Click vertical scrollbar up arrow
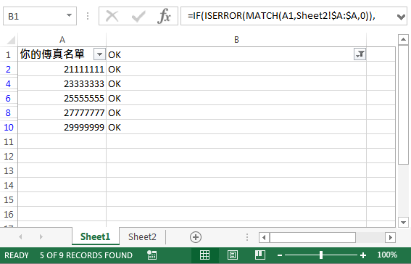 [403, 40]
